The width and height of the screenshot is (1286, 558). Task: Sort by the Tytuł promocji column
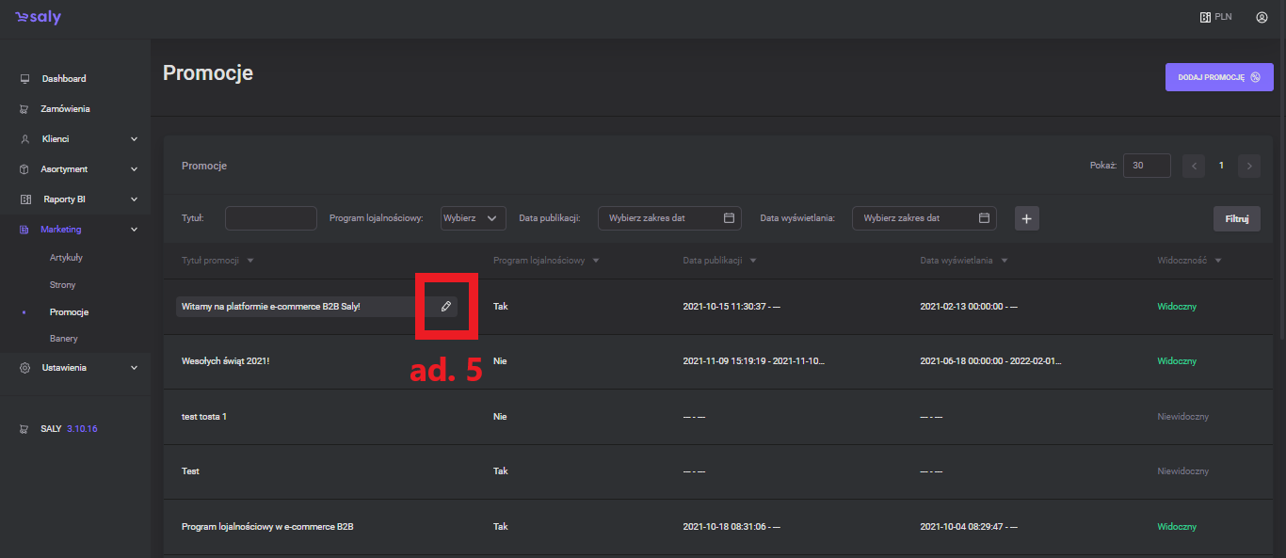217,261
